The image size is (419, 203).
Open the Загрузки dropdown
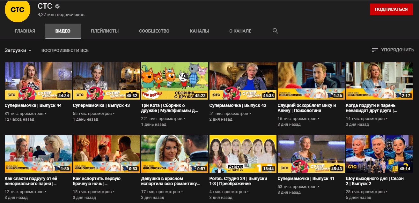18,50
